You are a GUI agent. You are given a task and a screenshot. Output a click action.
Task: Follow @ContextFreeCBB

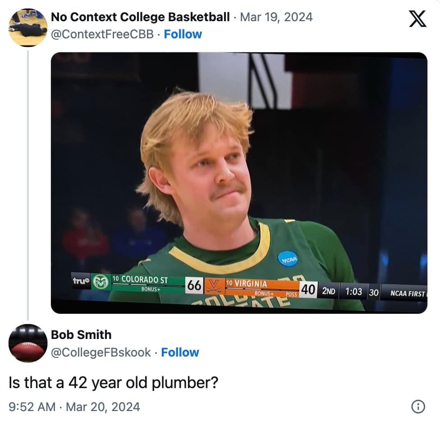click(x=183, y=34)
